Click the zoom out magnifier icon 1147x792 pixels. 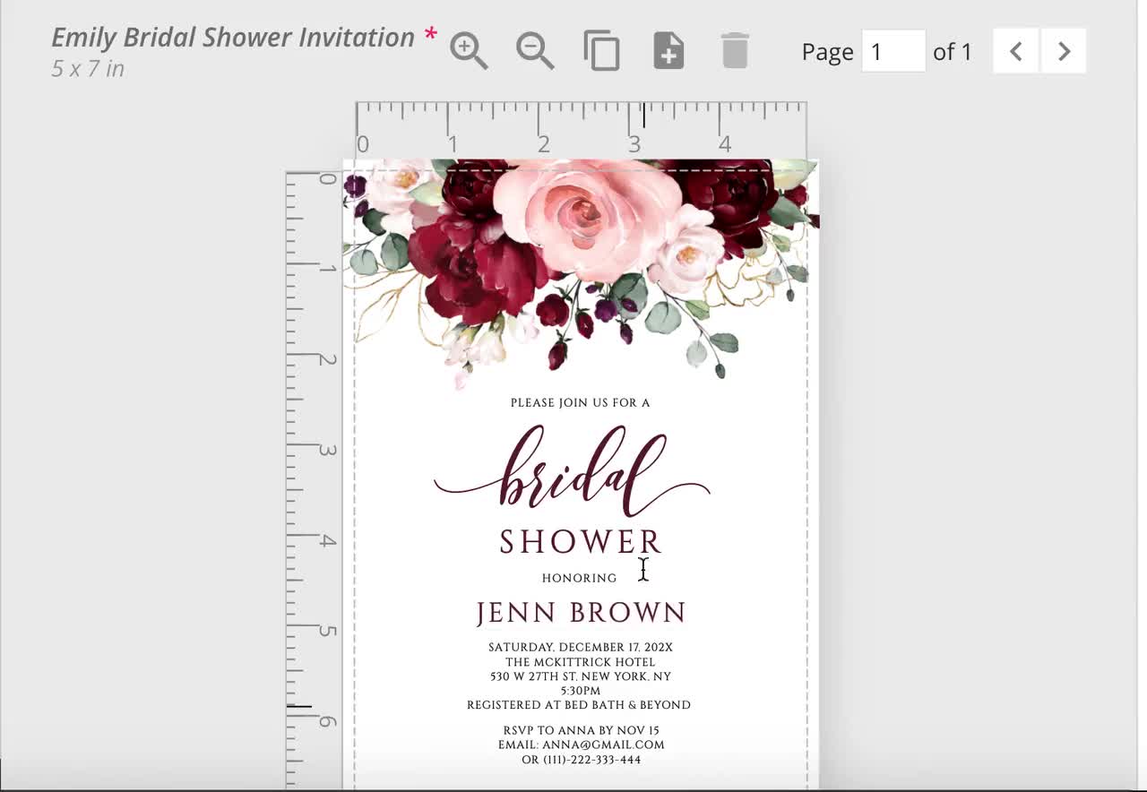(535, 51)
